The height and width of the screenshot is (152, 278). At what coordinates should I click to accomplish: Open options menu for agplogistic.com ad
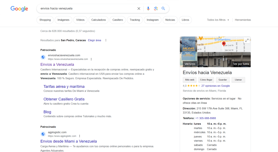click(x=80, y=136)
